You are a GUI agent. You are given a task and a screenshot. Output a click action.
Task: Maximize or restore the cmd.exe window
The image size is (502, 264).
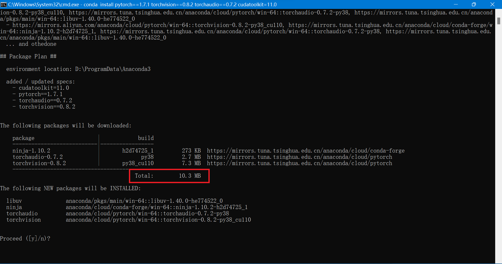coord(474,4)
